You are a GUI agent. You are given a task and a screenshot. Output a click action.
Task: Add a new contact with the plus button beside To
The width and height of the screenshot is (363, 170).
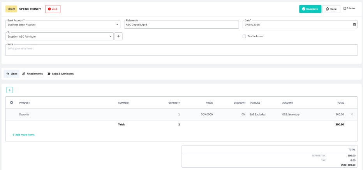point(119,36)
